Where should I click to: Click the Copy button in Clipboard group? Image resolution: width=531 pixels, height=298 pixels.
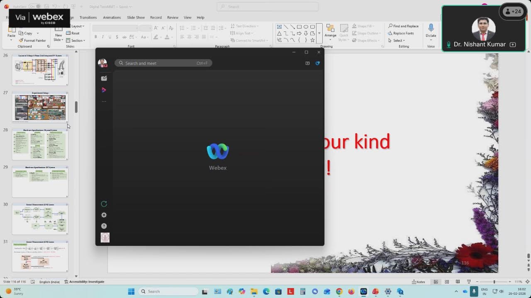pyautogui.click(x=26, y=33)
